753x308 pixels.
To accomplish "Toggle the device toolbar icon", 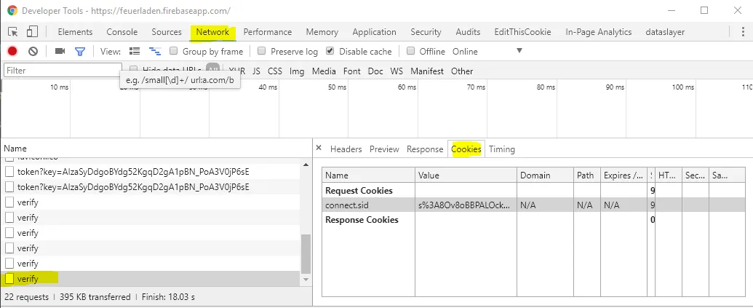I will click(x=32, y=32).
